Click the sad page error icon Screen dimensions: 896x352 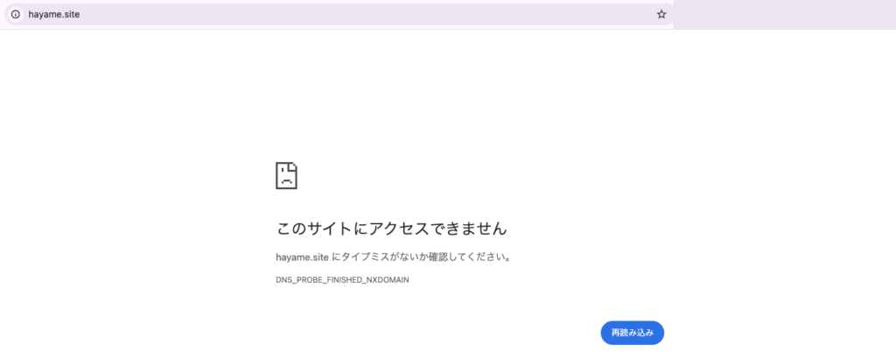(x=286, y=175)
